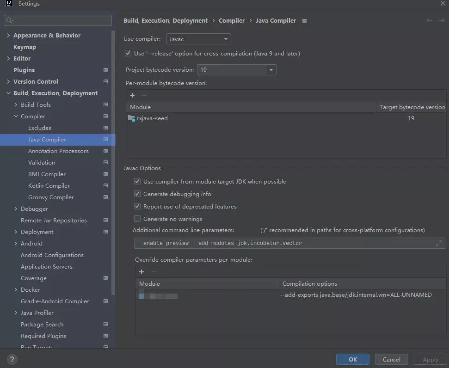This screenshot has width=449, height=368.
Task: Click the project icon next to Deployment
Action: [106, 232]
